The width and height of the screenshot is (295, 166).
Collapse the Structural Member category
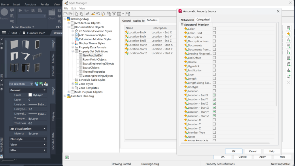182,24
